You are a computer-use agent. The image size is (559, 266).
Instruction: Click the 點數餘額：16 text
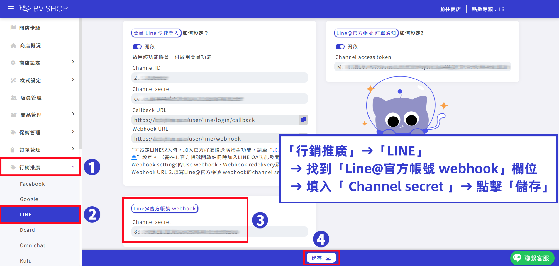pyautogui.click(x=488, y=9)
